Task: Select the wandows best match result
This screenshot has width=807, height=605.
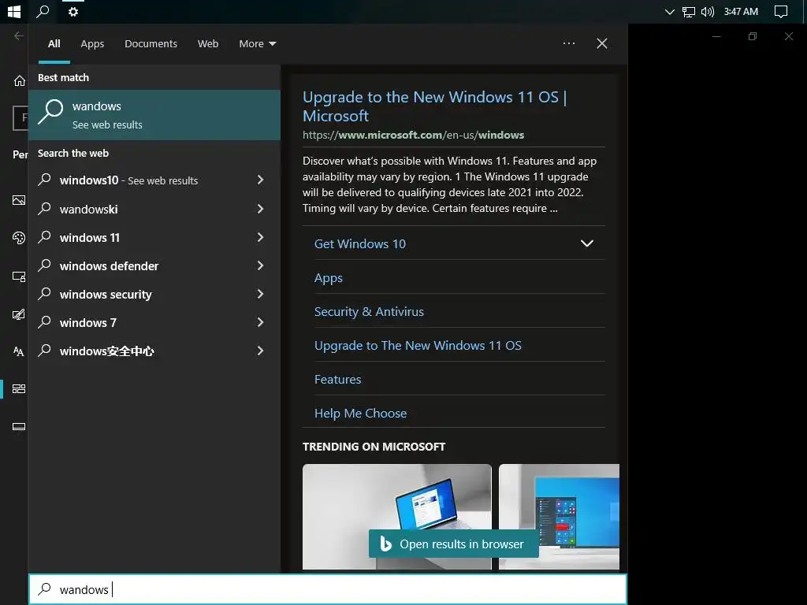Action: (x=154, y=115)
